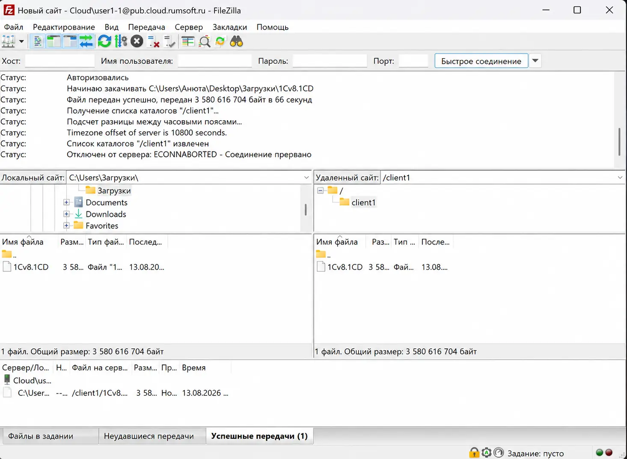Open the directory listing filters dialog
The width and height of the screenshot is (627, 459).
(188, 41)
